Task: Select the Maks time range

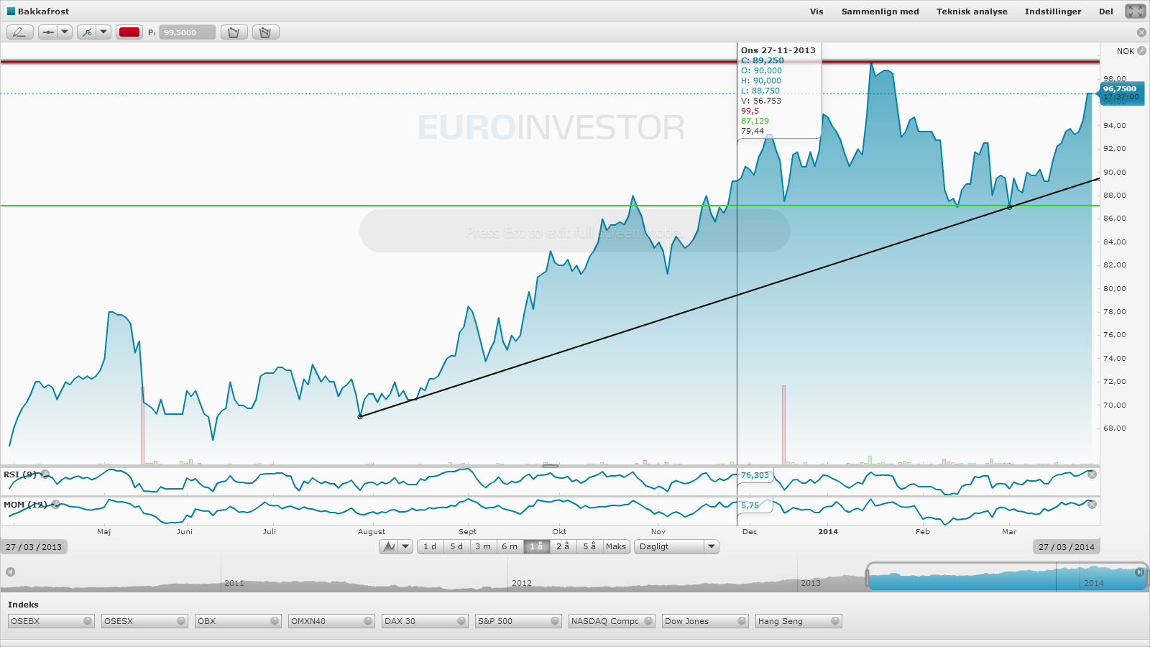Action: coord(616,546)
